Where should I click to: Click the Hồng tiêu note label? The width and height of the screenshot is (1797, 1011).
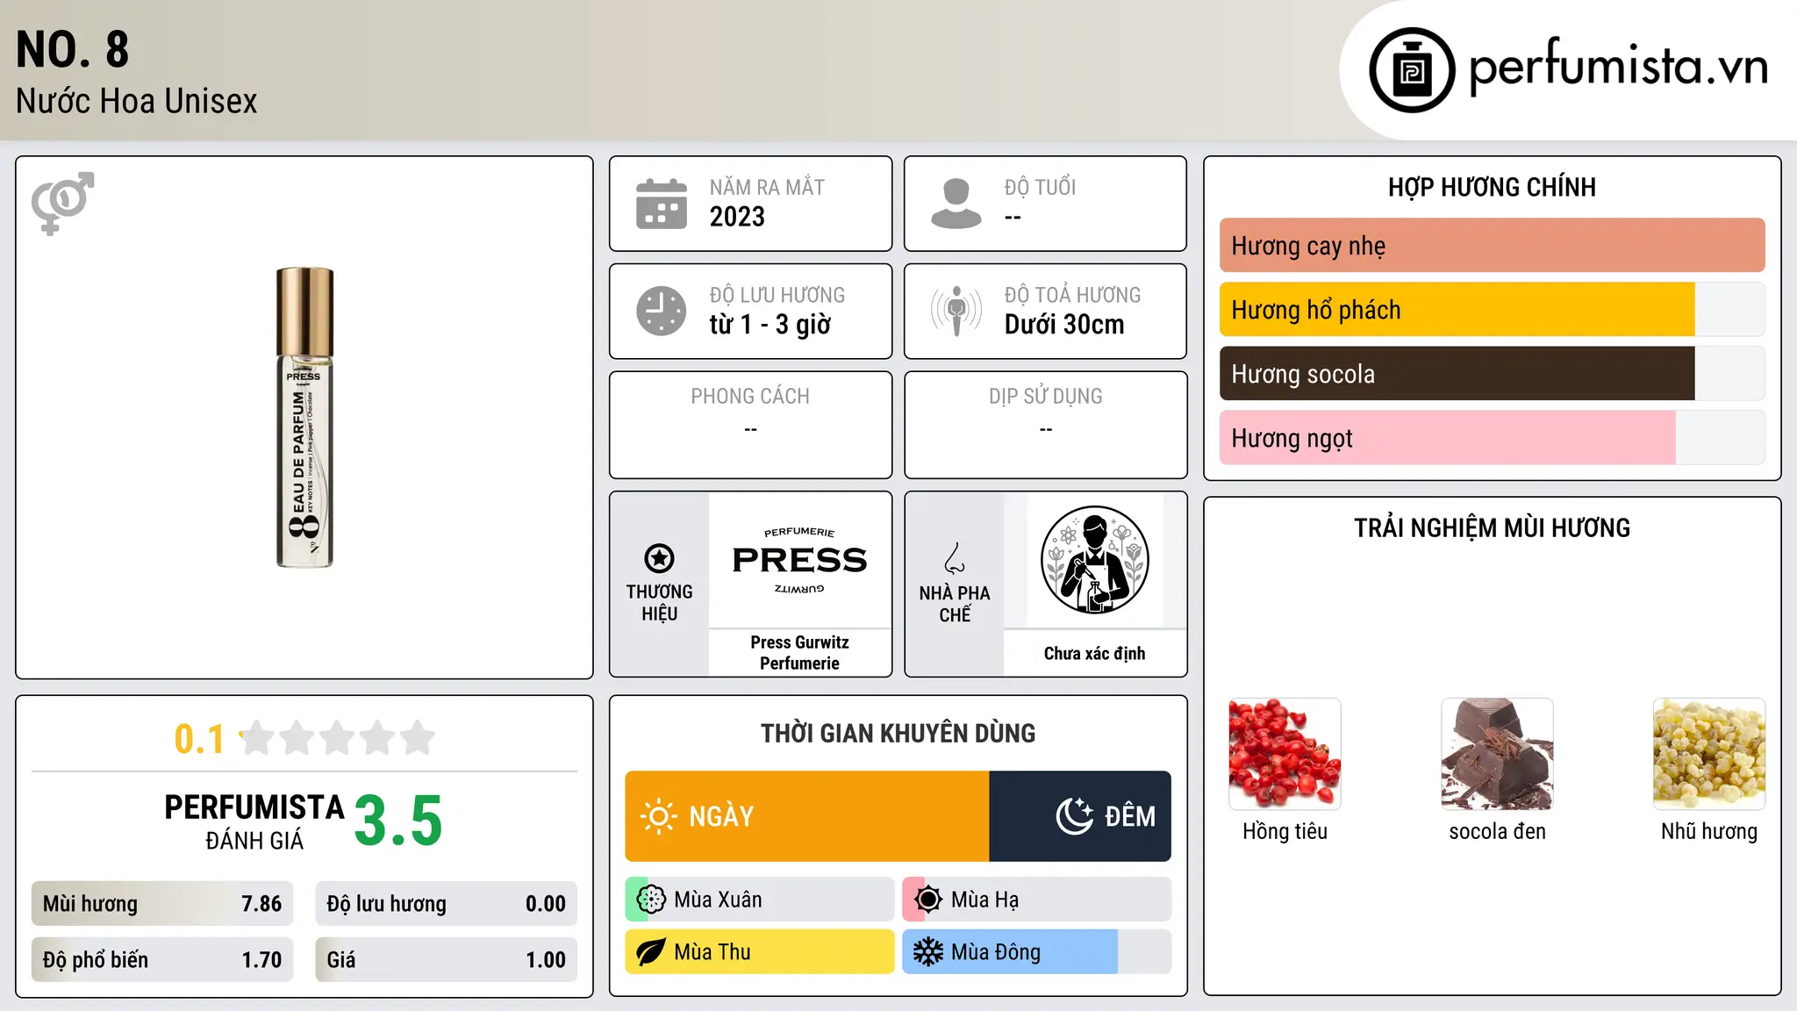[x=1285, y=831]
